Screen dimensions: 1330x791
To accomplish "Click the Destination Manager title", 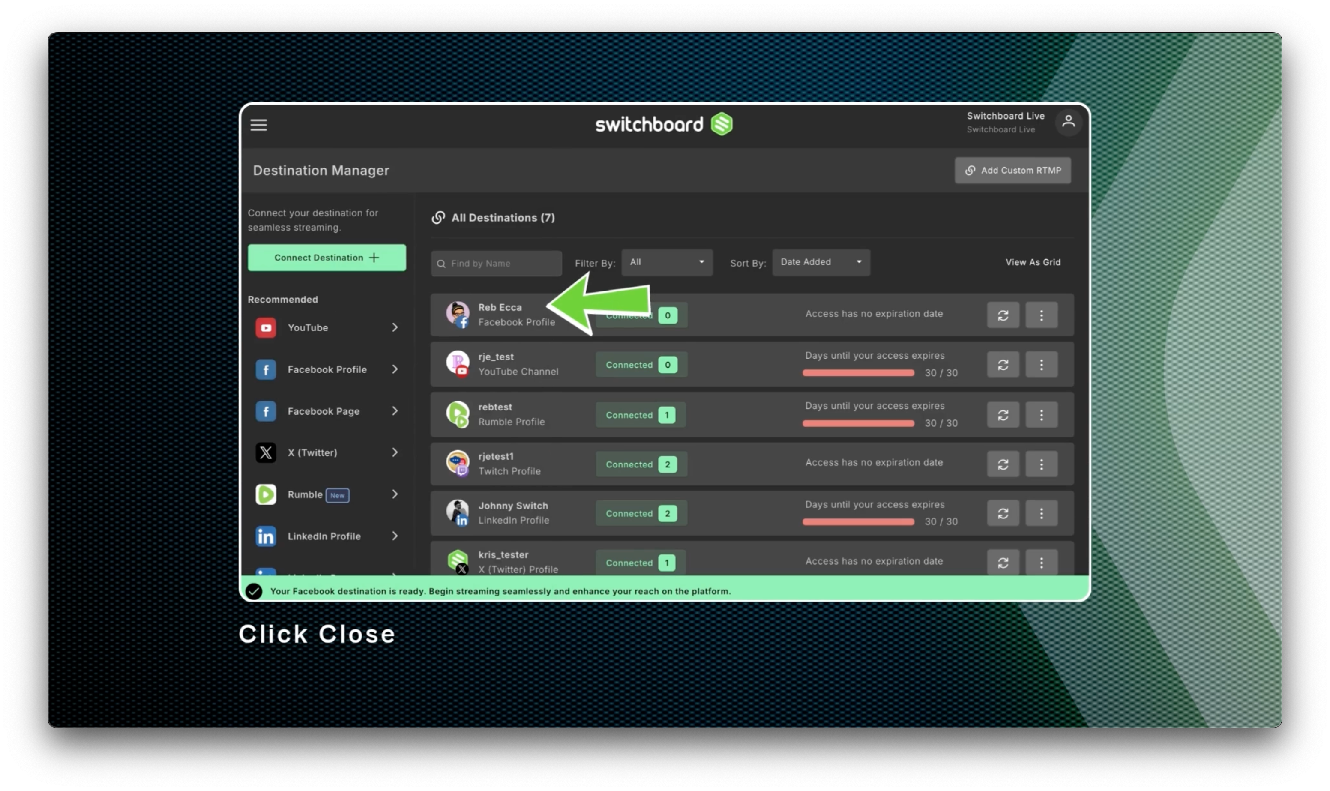I will [321, 171].
